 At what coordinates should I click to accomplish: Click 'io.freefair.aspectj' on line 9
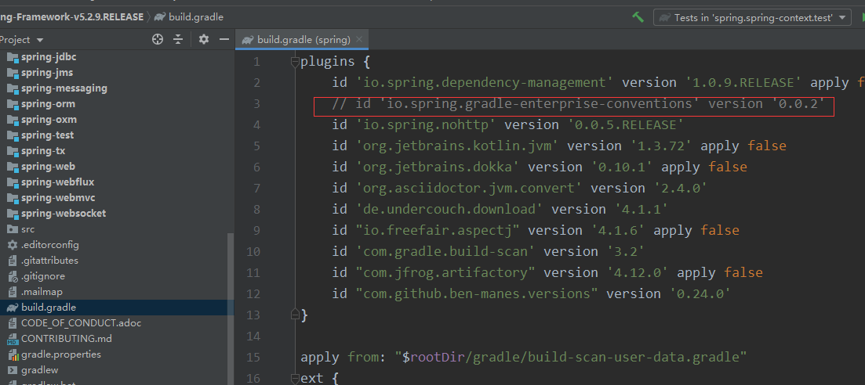[438, 230]
